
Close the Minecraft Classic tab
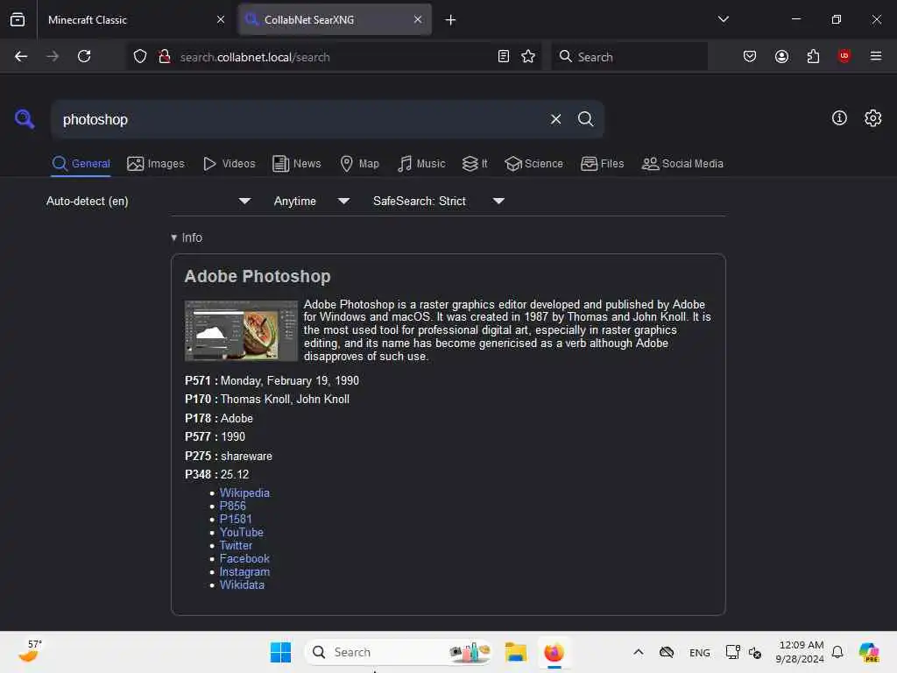click(x=221, y=19)
